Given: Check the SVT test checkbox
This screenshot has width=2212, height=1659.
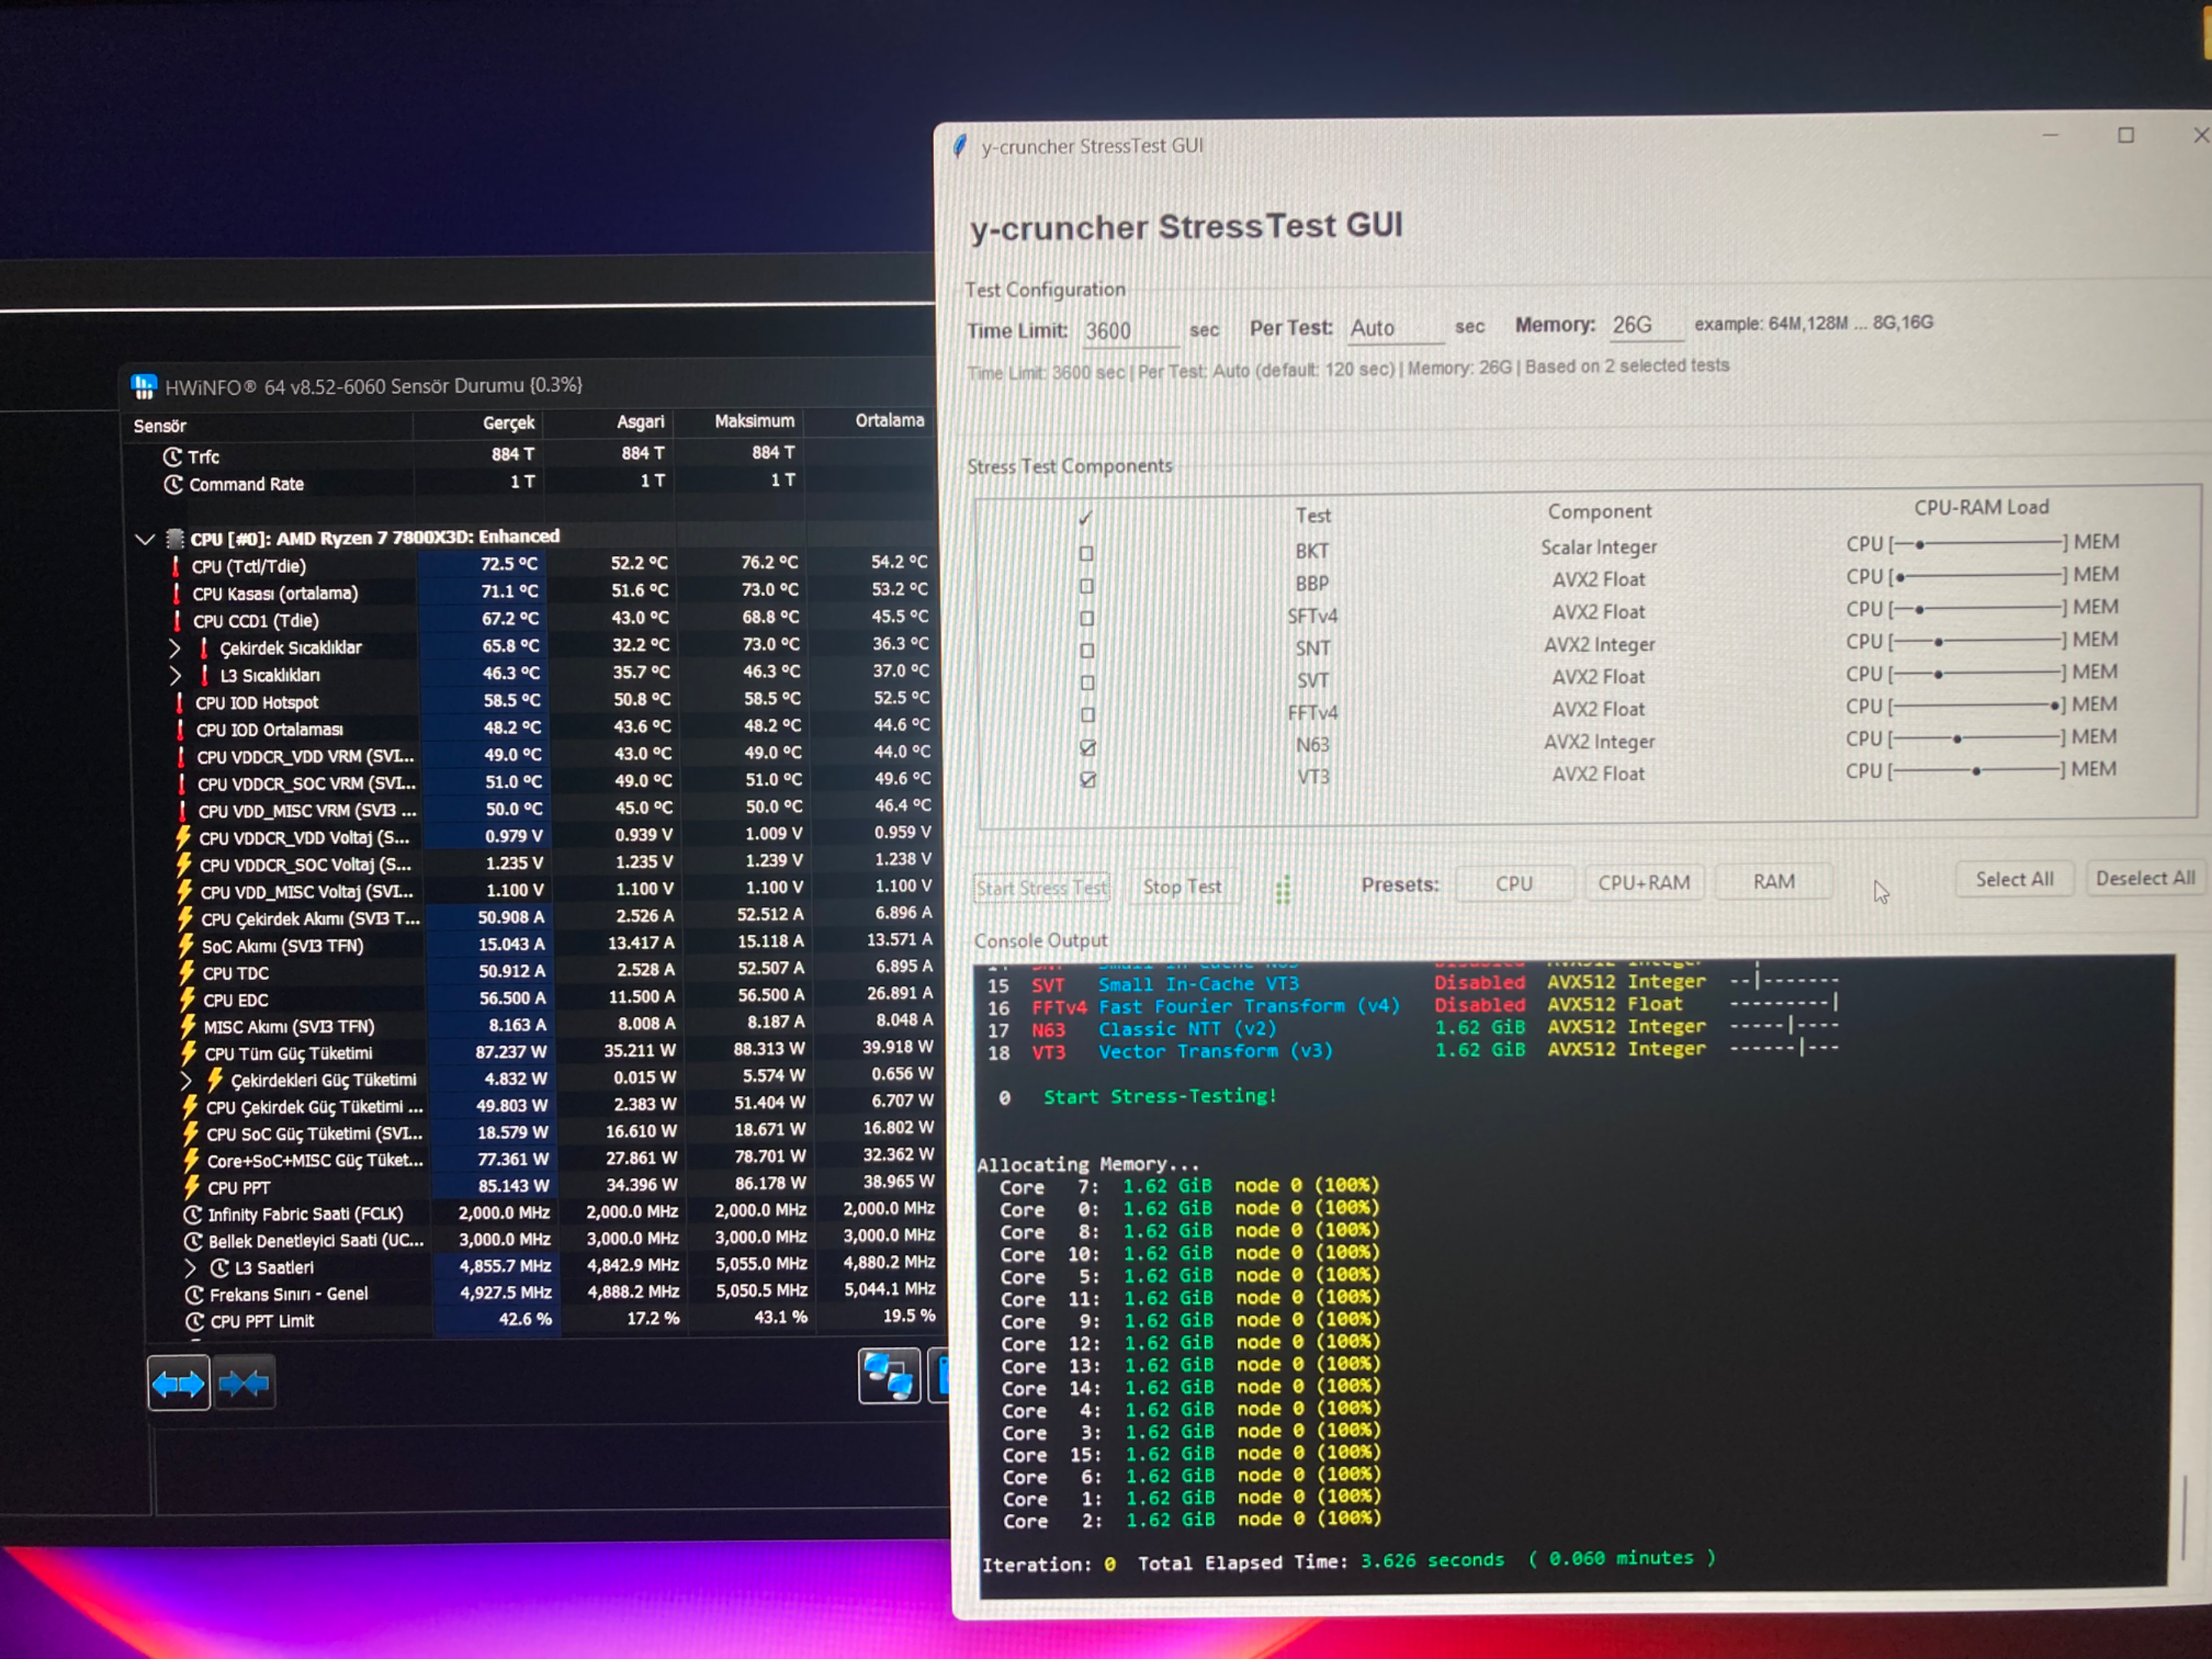Looking at the screenshot, I should coord(1087,683).
